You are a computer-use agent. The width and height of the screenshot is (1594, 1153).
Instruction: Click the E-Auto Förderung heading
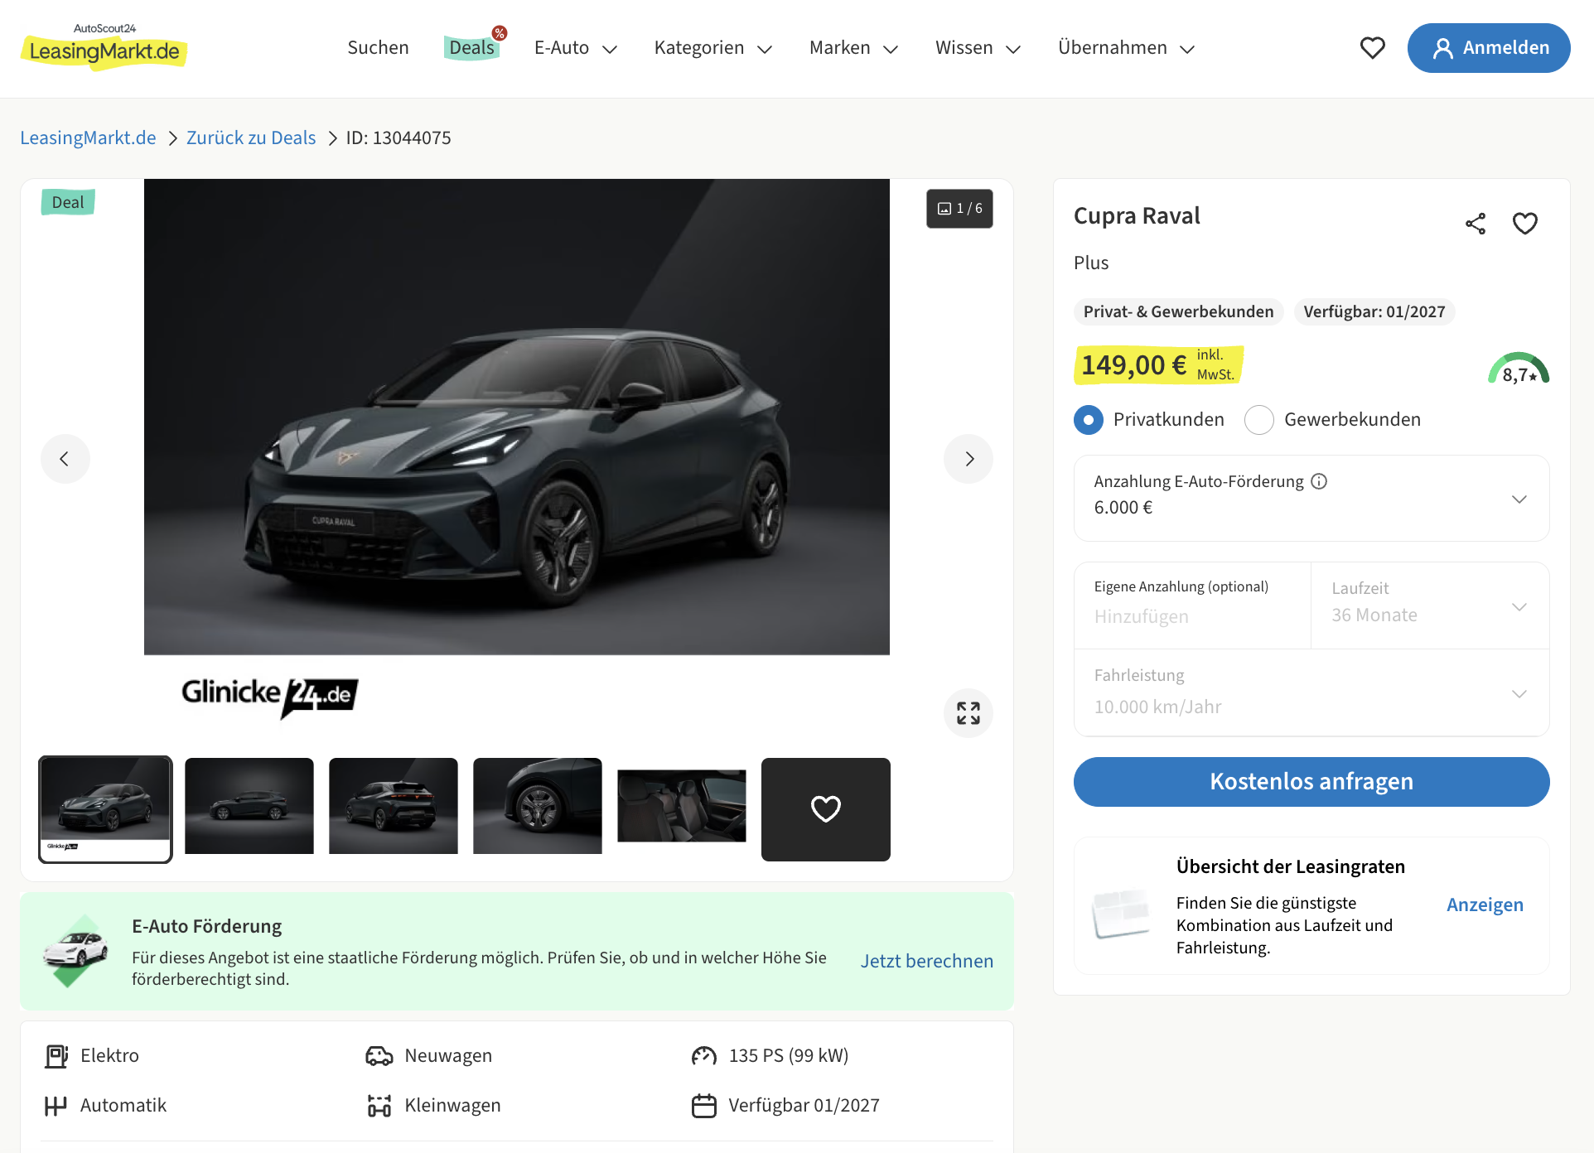(207, 927)
